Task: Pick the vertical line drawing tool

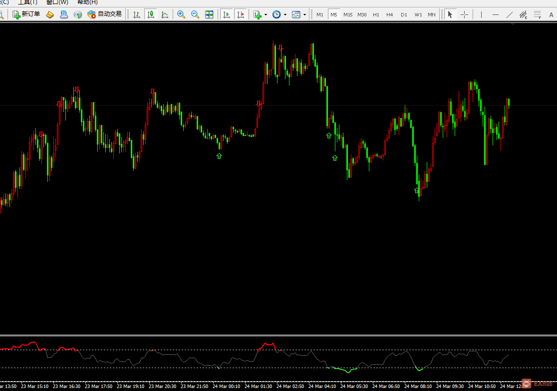Action: (481, 14)
